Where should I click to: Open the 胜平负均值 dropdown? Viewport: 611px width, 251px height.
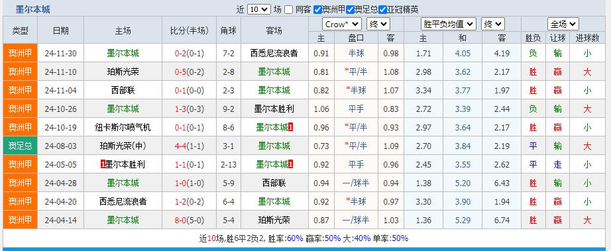click(x=449, y=24)
